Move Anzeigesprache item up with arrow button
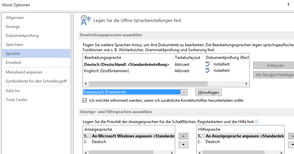The height and width of the screenshot is (154, 294). coord(184,136)
